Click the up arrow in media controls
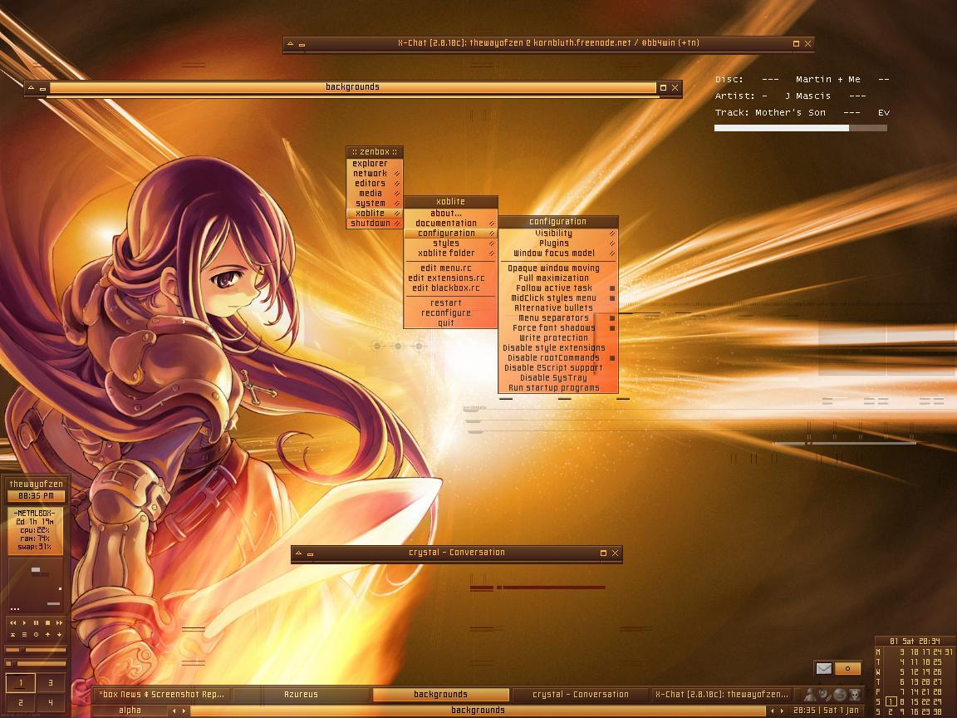The height and width of the screenshot is (718, 957). click(x=47, y=635)
